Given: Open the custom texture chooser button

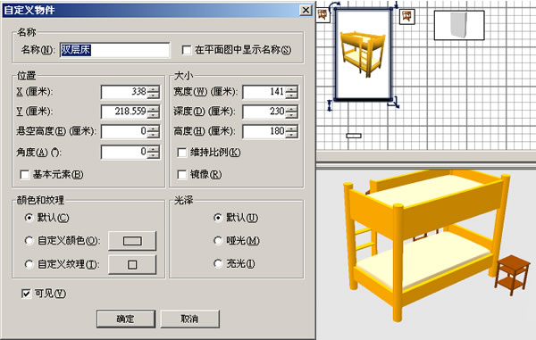Looking at the screenshot, I should pyautogui.click(x=132, y=264).
